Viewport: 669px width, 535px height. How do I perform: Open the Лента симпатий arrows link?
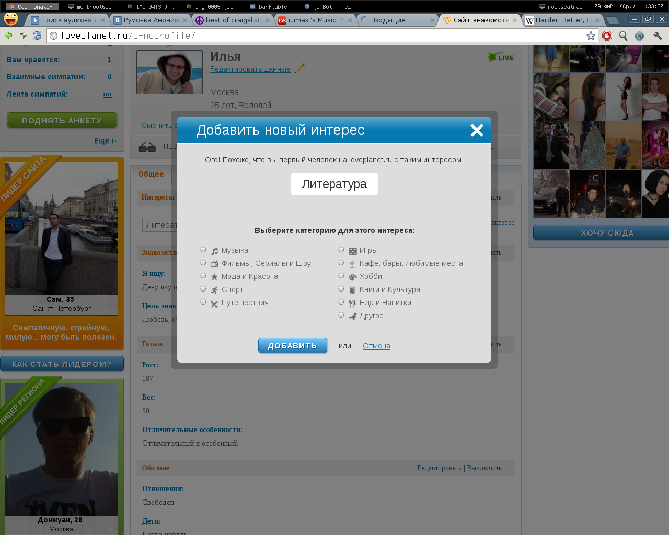pos(107,94)
